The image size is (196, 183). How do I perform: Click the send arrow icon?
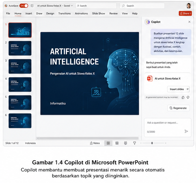(x=186, y=131)
